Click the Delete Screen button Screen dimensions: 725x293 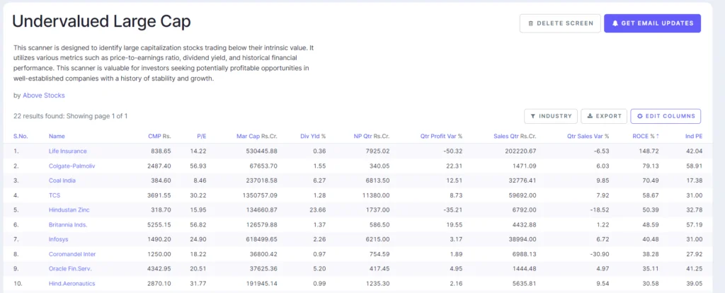pos(560,23)
